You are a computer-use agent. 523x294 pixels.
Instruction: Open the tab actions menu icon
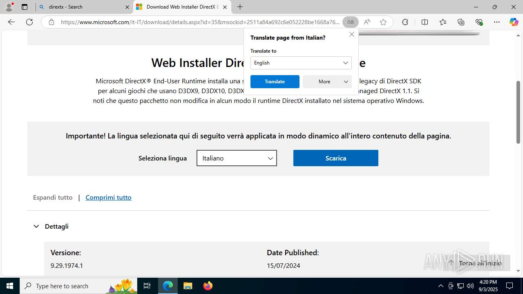tap(25, 7)
